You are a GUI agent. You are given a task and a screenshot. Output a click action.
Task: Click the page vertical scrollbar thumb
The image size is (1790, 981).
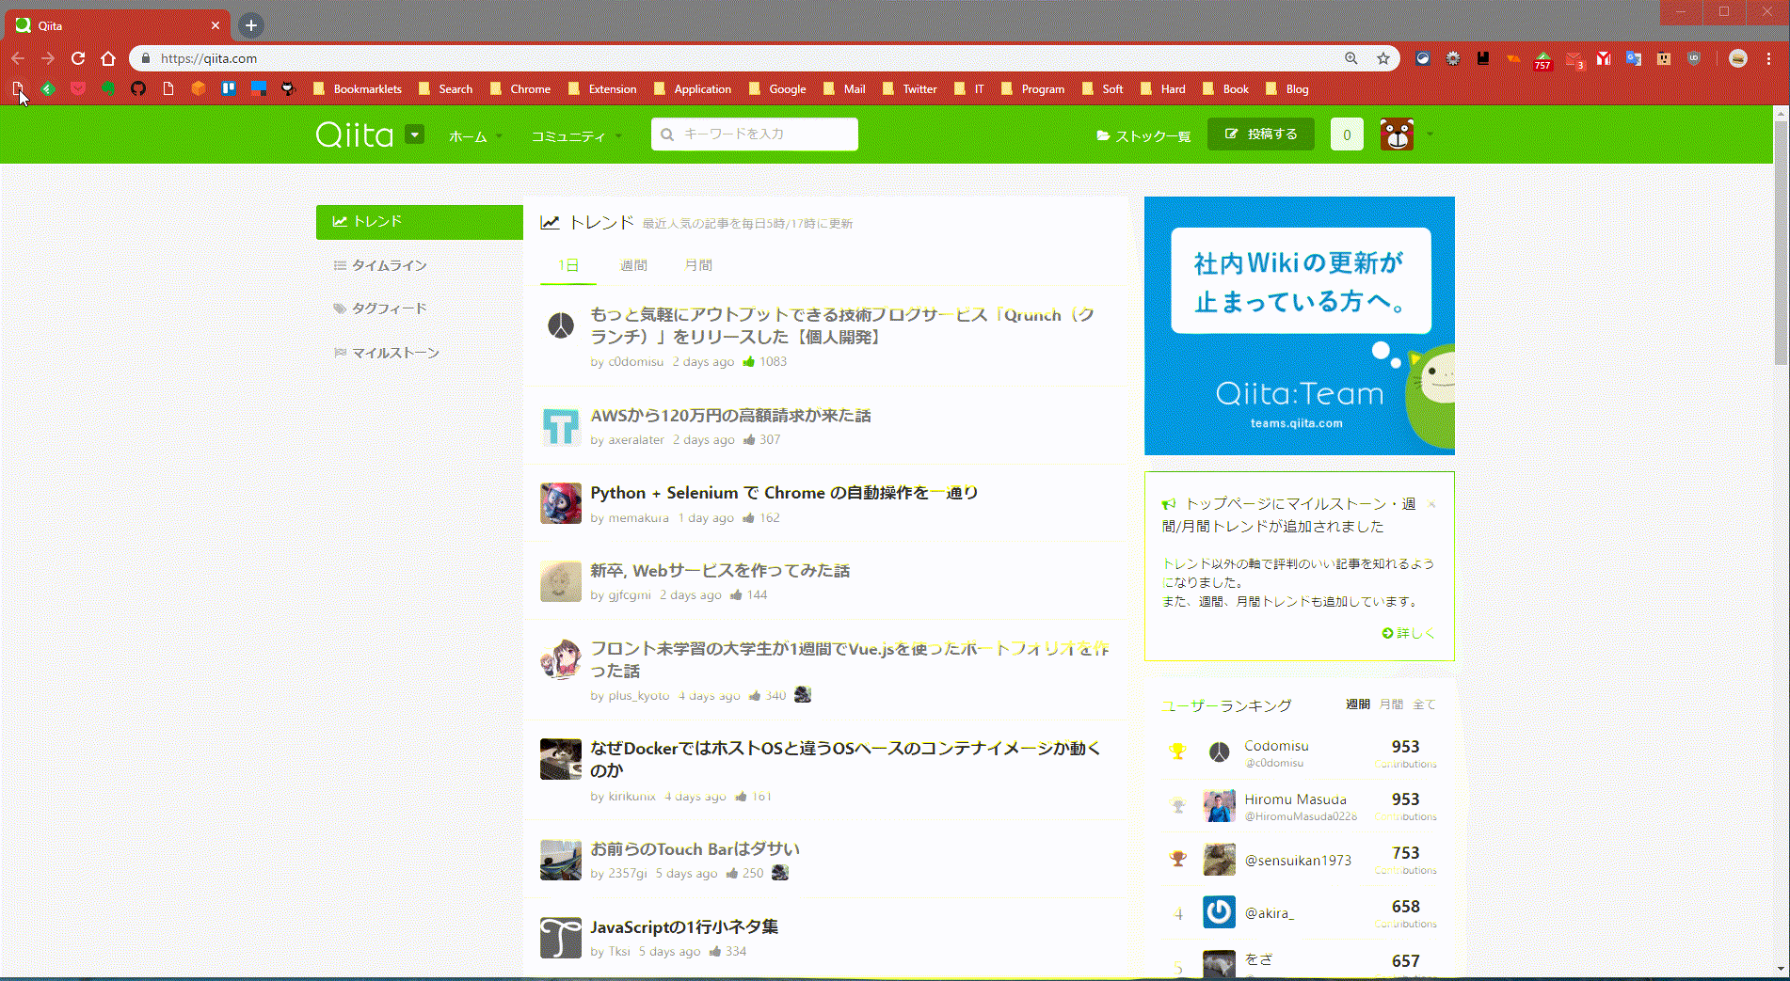1781,243
